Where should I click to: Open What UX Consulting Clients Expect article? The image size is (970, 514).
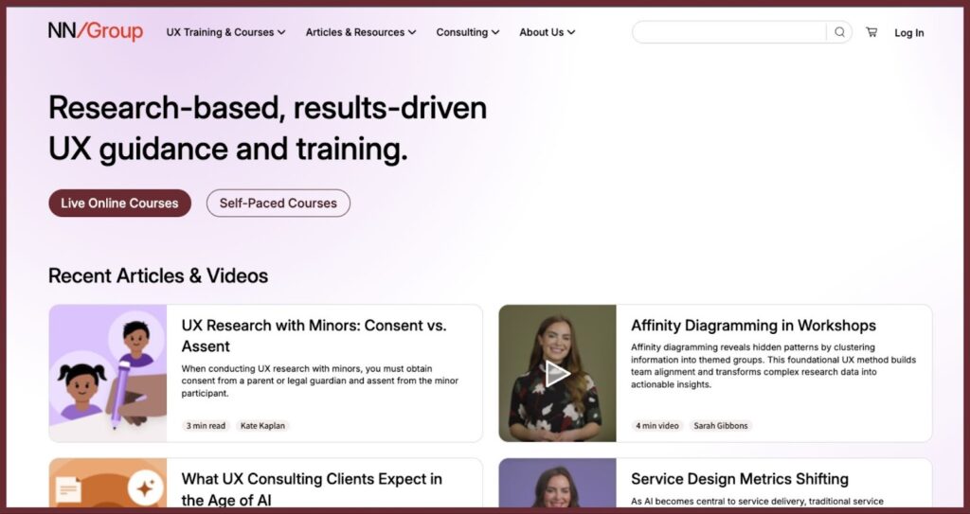311,488
